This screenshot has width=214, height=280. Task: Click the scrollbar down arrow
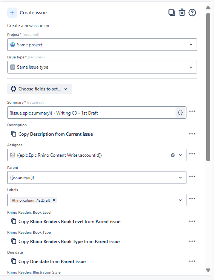point(208,270)
